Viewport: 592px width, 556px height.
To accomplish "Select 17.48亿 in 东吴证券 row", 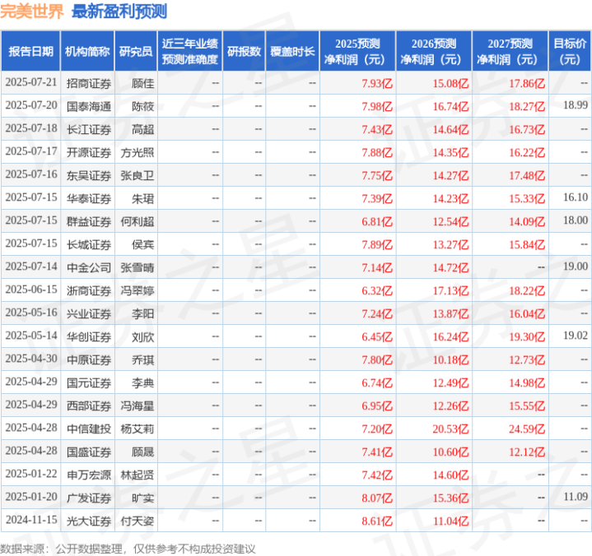I will (x=527, y=175).
